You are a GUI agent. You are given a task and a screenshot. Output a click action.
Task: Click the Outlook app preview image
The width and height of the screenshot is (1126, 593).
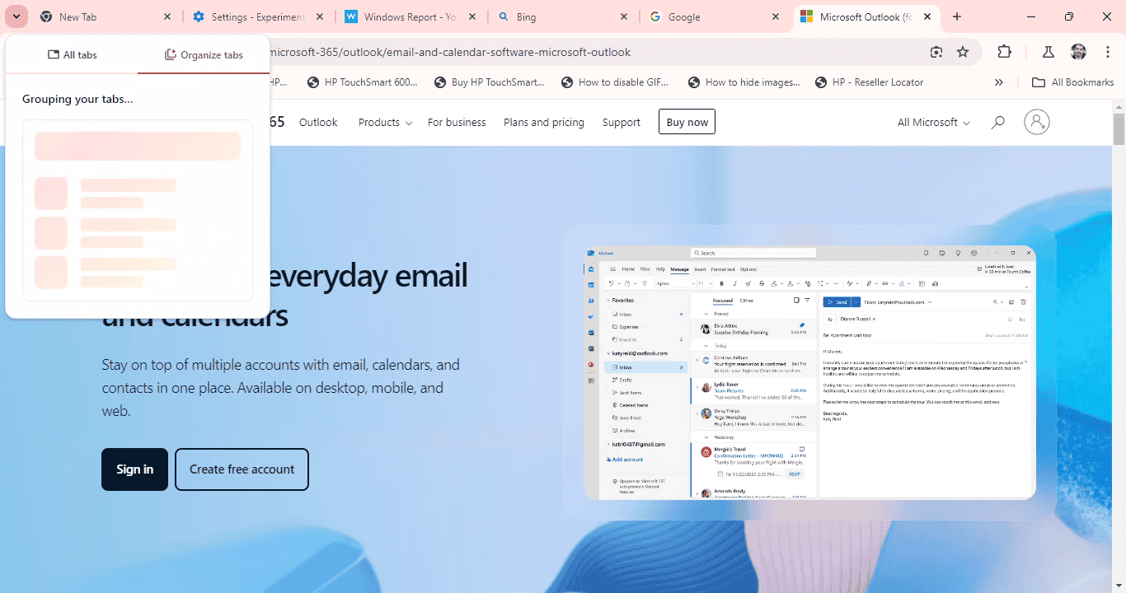point(809,371)
